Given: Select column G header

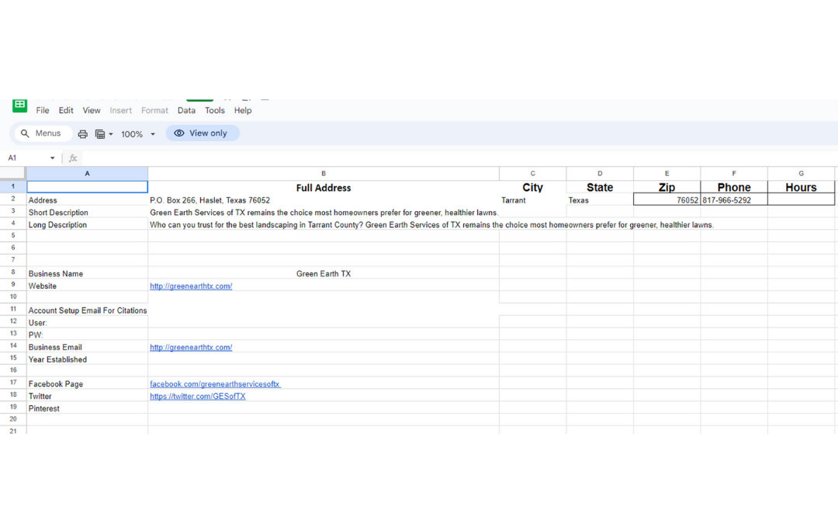Looking at the screenshot, I should pos(801,173).
